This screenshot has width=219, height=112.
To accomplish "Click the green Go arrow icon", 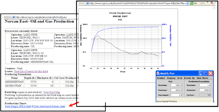I will click(x=192, y=3).
